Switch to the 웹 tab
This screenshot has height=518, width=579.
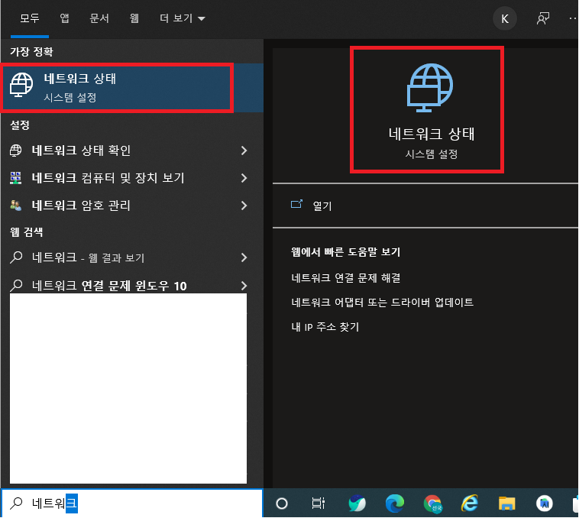pyautogui.click(x=134, y=18)
